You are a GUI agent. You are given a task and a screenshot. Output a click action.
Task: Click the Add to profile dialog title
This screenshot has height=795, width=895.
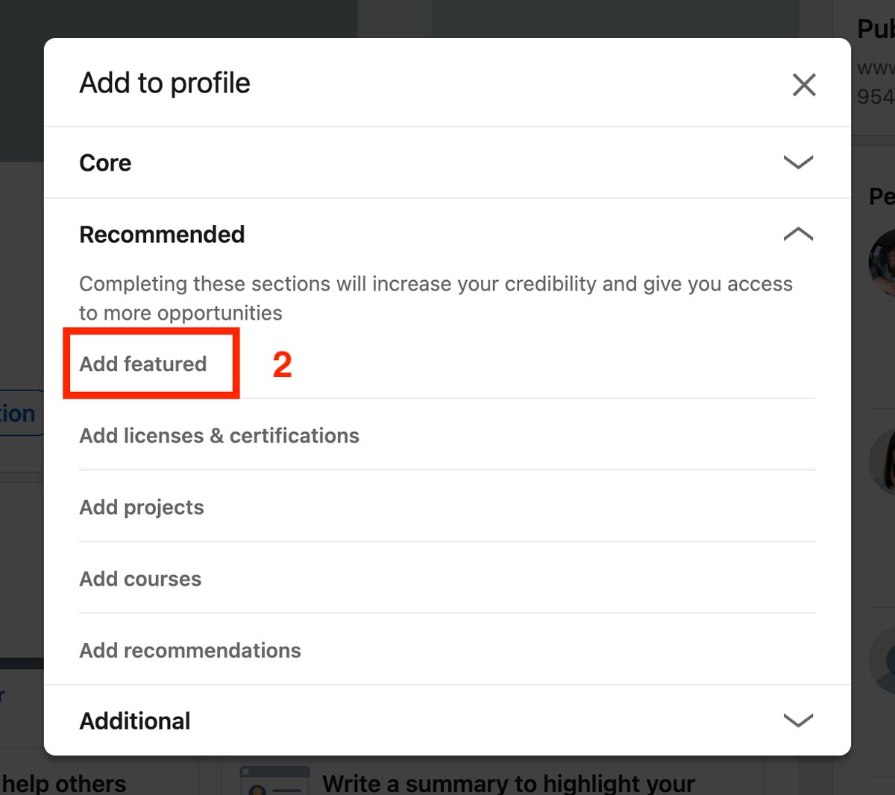[164, 83]
